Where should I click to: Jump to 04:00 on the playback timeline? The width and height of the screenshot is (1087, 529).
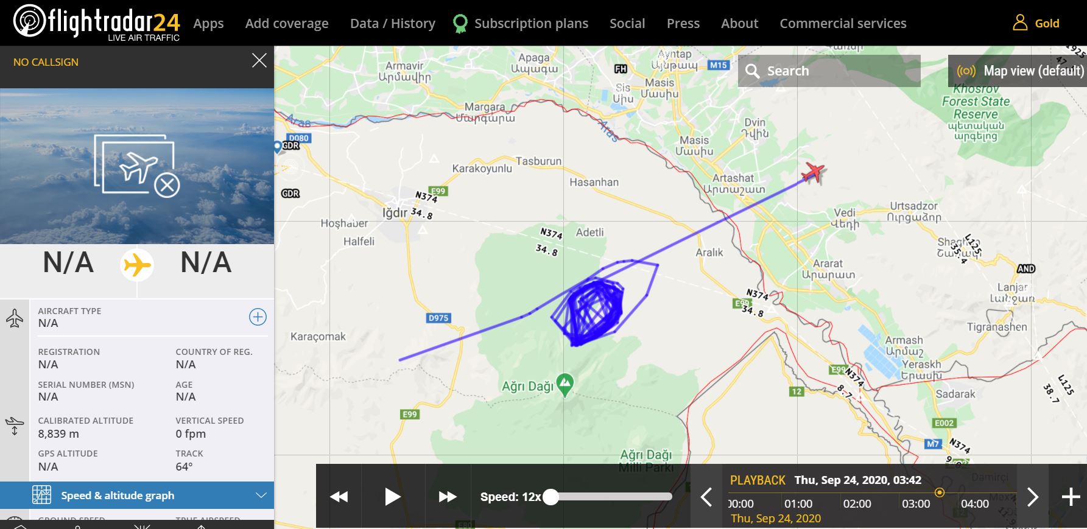click(974, 503)
